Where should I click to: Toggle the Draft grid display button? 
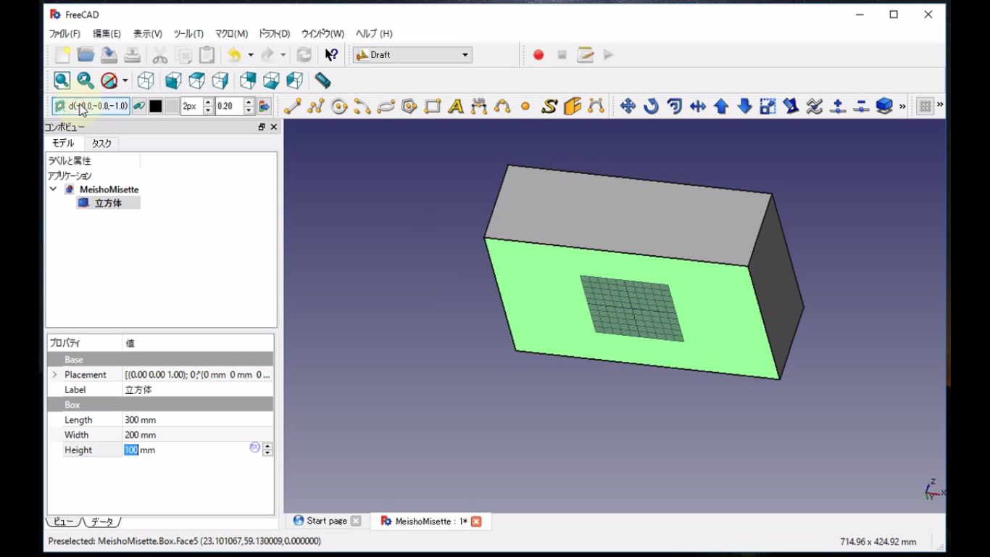click(x=925, y=107)
